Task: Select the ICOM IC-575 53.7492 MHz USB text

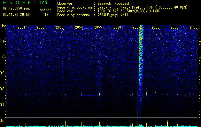Action: click(x=128, y=11)
